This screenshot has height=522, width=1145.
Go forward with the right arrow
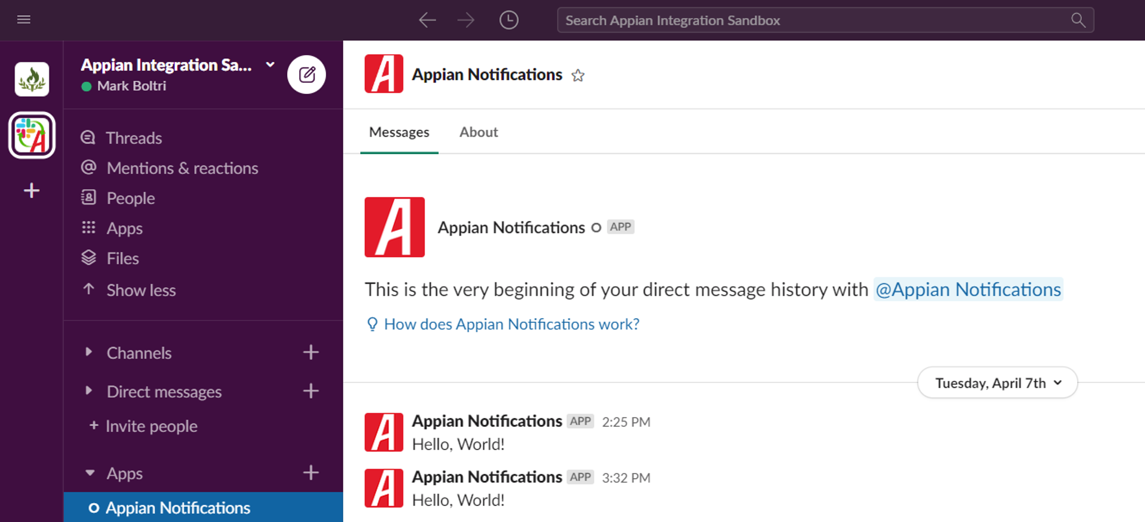(x=466, y=20)
